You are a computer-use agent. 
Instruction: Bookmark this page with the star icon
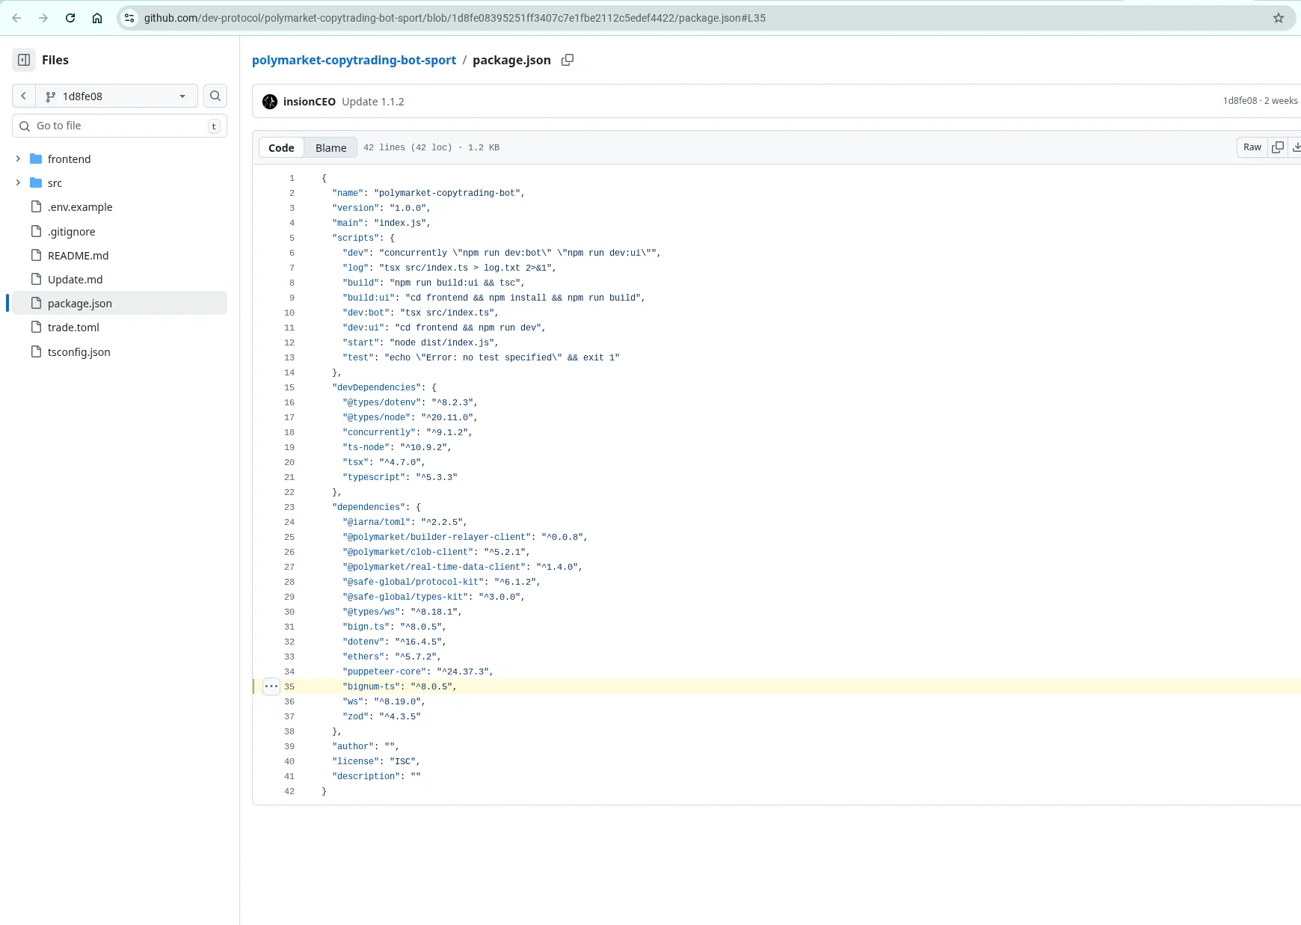[1279, 17]
